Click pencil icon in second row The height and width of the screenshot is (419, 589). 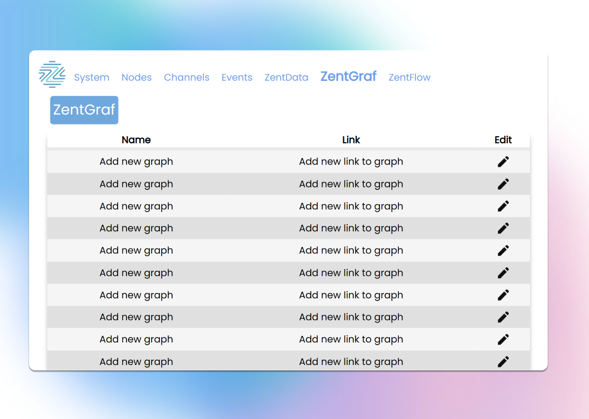(x=503, y=184)
